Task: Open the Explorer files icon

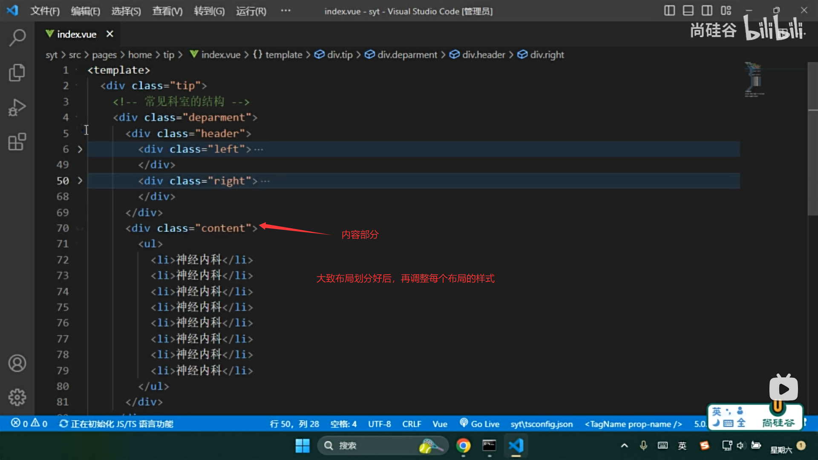Action: [17, 72]
